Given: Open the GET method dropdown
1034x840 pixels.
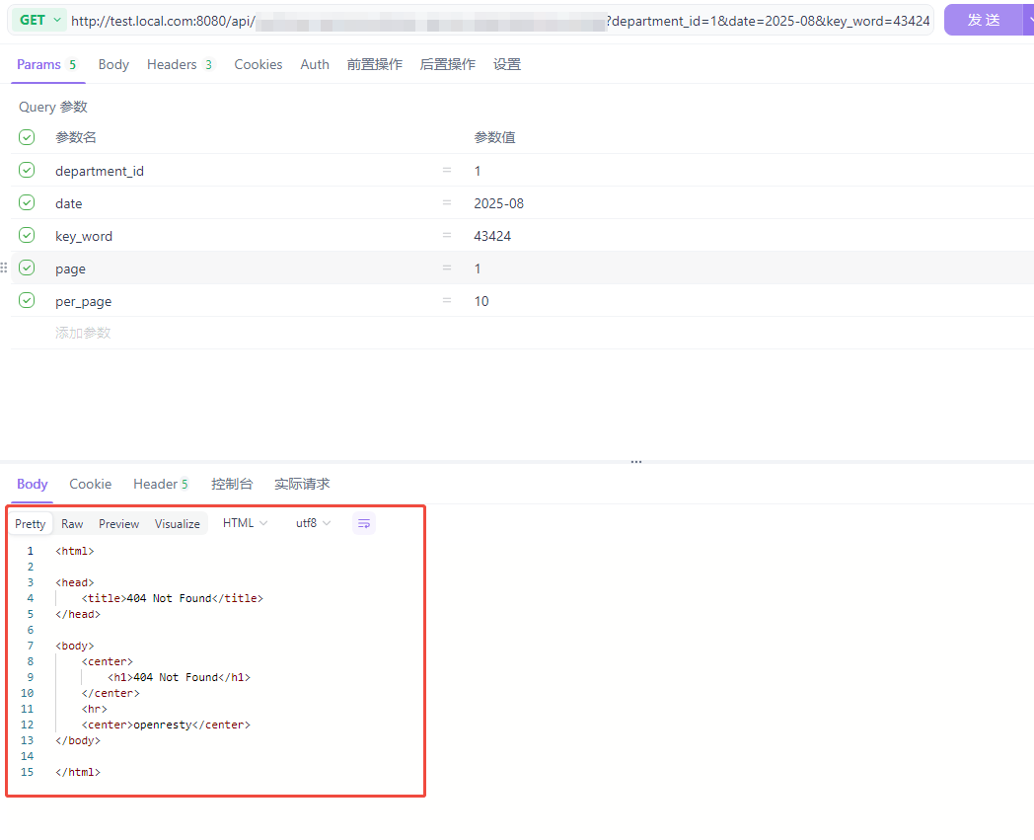Looking at the screenshot, I should [x=39, y=21].
